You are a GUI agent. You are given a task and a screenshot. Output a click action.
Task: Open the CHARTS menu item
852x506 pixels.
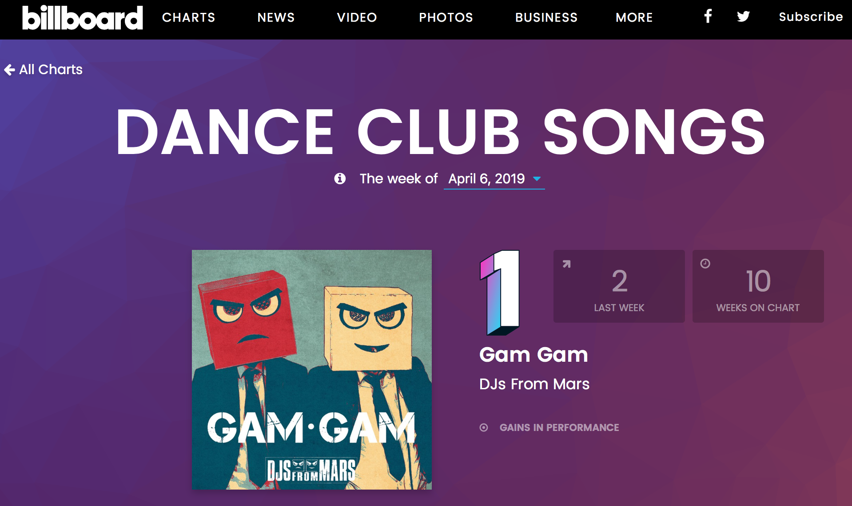[x=188, y=17]
